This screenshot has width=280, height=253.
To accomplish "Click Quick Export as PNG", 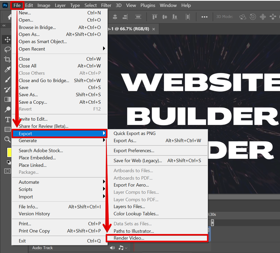I will pyautogui.click(x=135, y=133).
